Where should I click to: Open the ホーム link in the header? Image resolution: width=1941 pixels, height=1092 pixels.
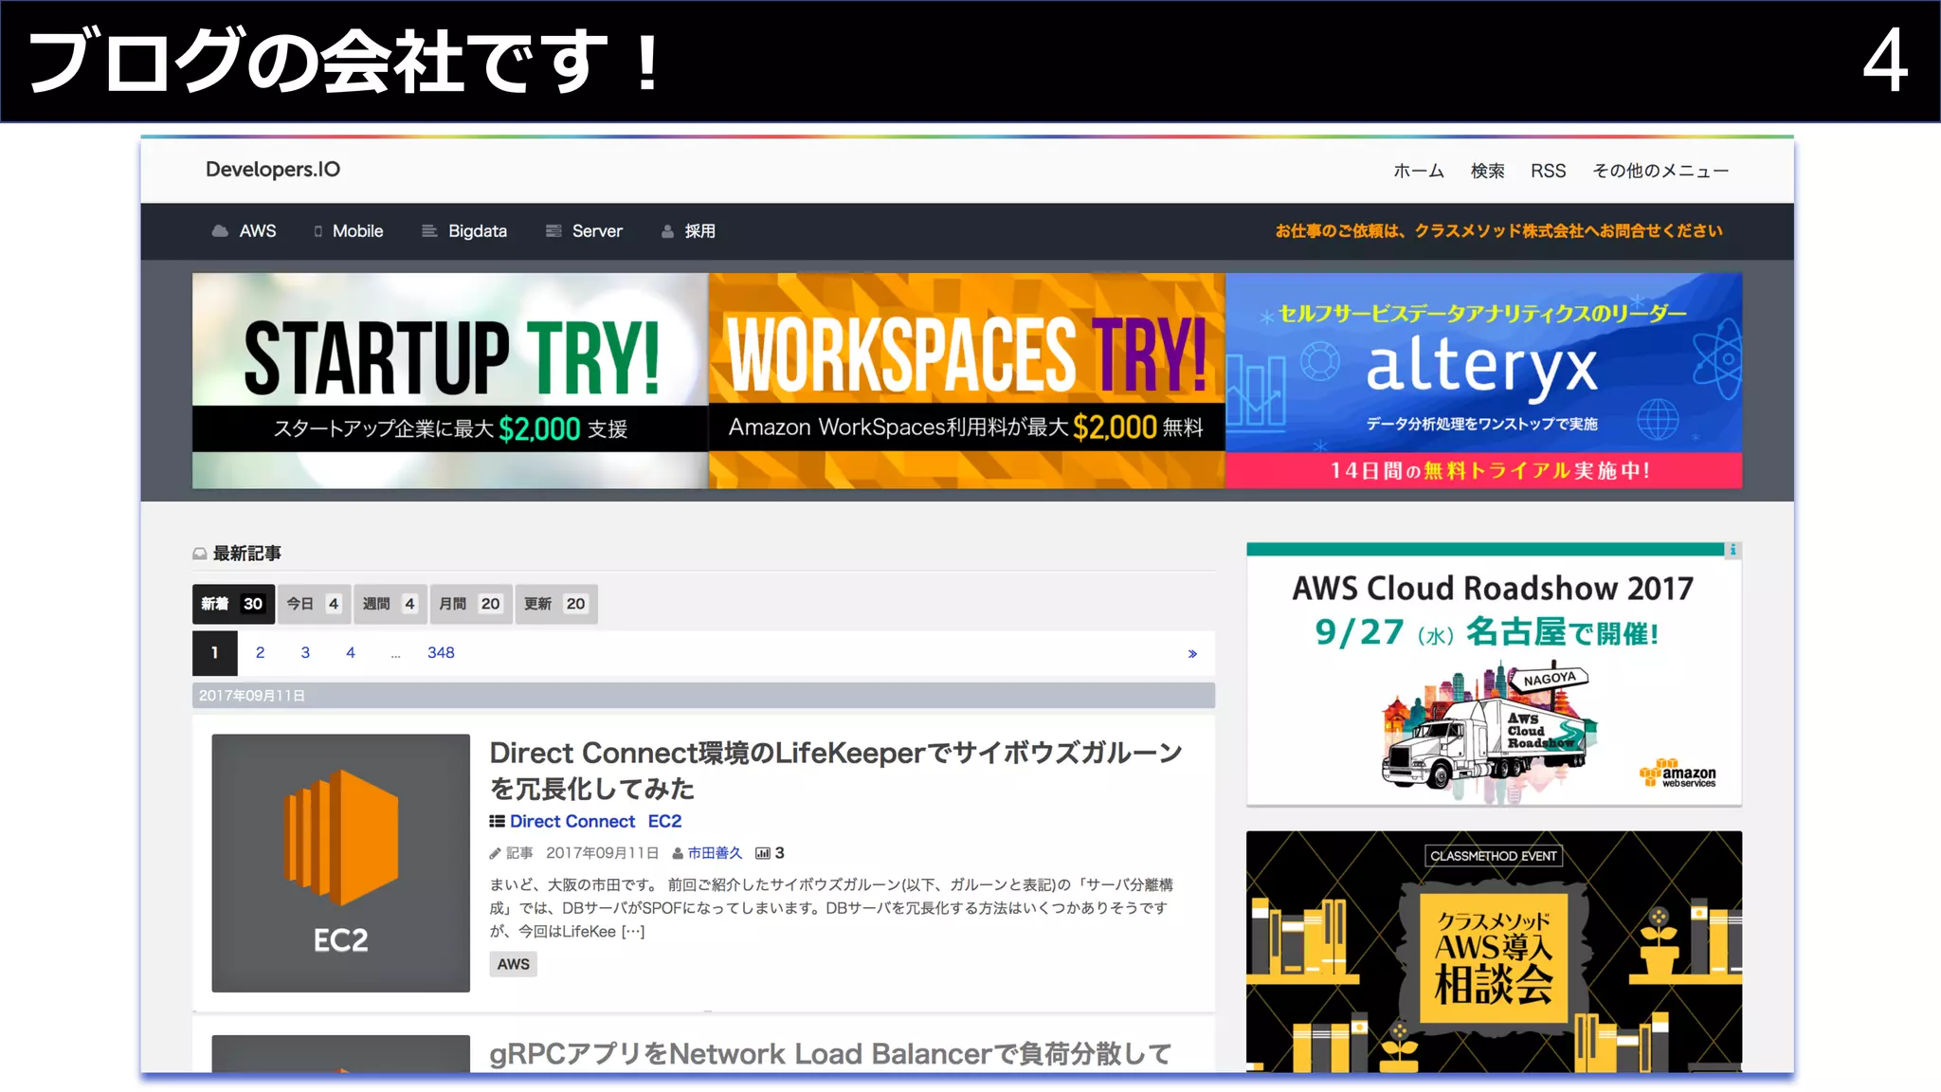click(x=1418, y=171)
